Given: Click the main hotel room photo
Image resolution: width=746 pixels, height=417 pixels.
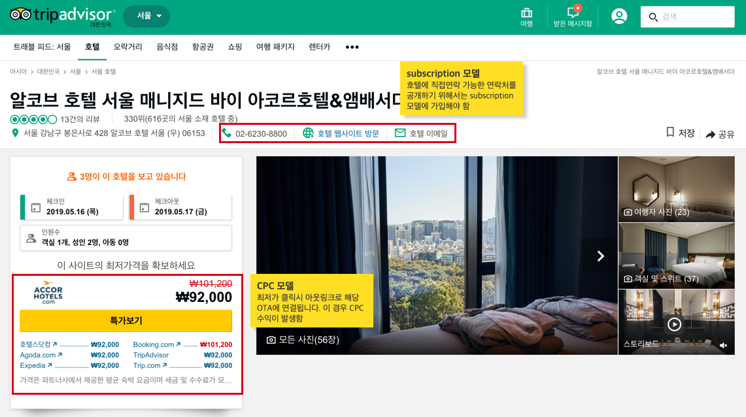Looking at the screenshot, I should [437, 256].
